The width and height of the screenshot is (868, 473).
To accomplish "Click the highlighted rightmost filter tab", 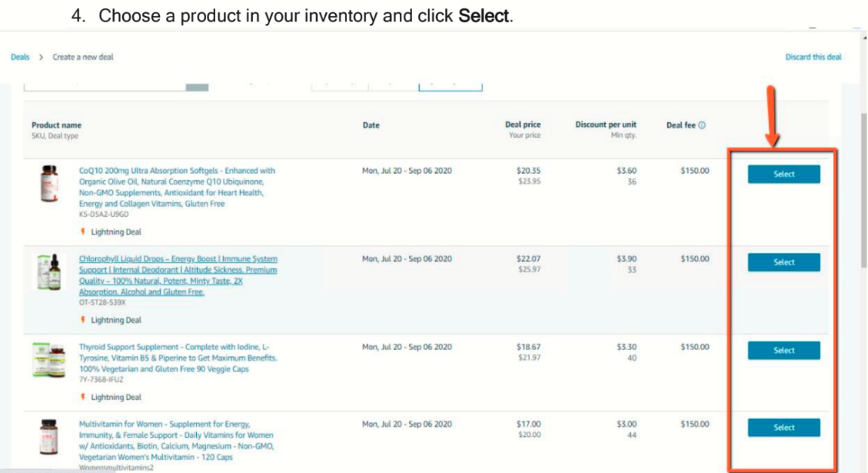I will click(x=450, y=85).
